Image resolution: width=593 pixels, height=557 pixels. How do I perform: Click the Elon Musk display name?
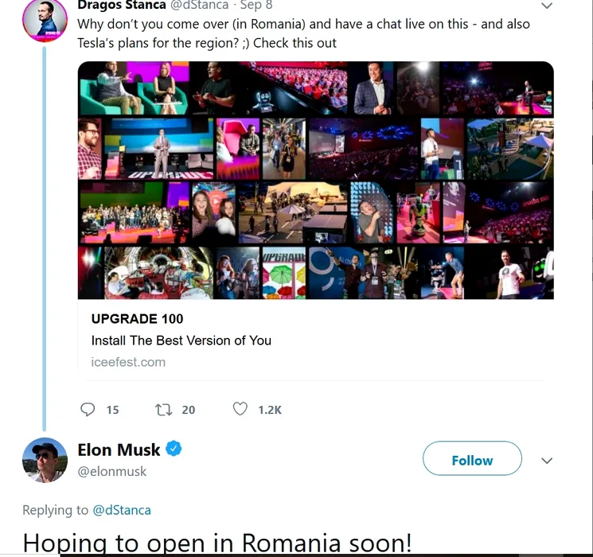click(x=119, y=450)
